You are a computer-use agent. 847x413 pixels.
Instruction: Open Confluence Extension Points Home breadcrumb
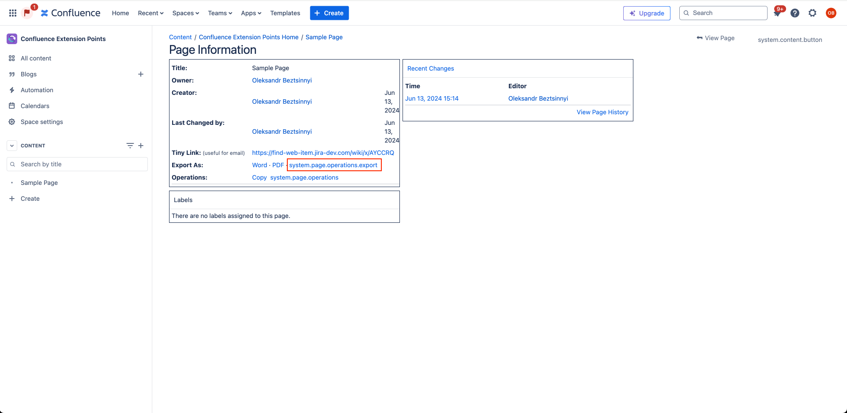pos(248,37)
